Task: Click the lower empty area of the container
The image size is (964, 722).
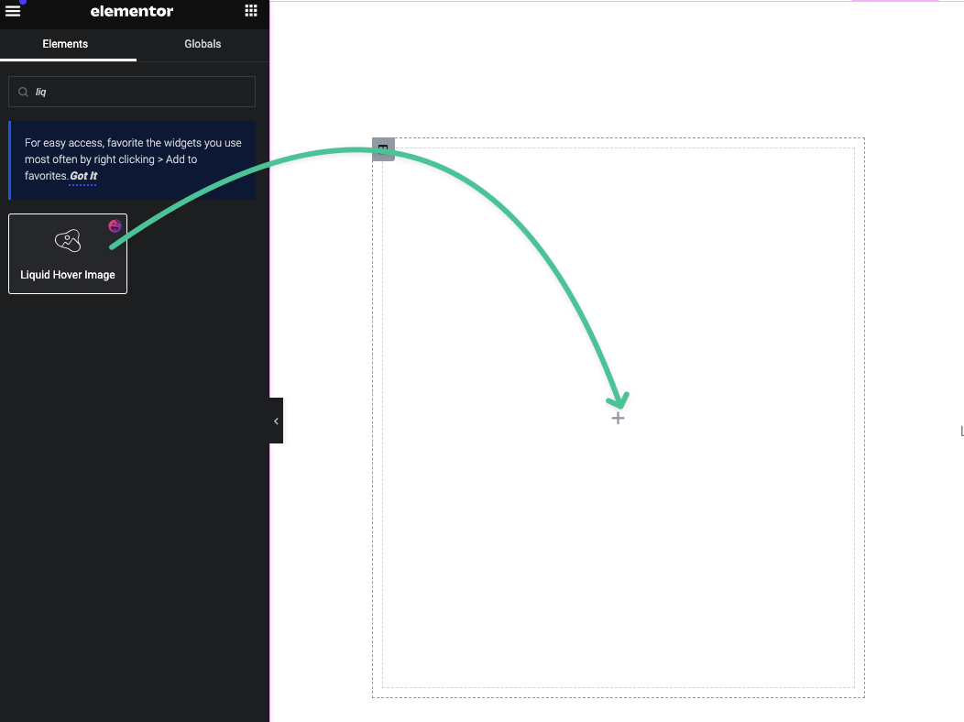Action: point(618,596)
